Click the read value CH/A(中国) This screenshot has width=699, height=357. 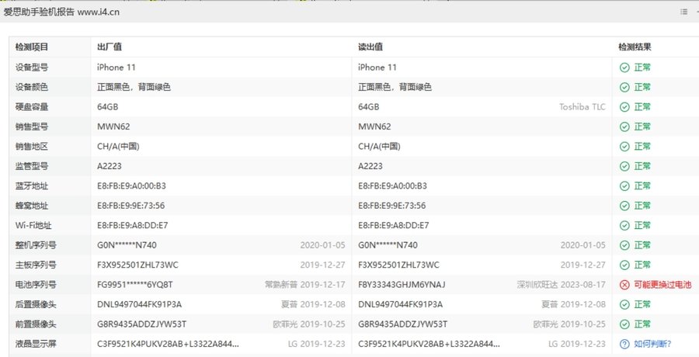pos(379,146)
